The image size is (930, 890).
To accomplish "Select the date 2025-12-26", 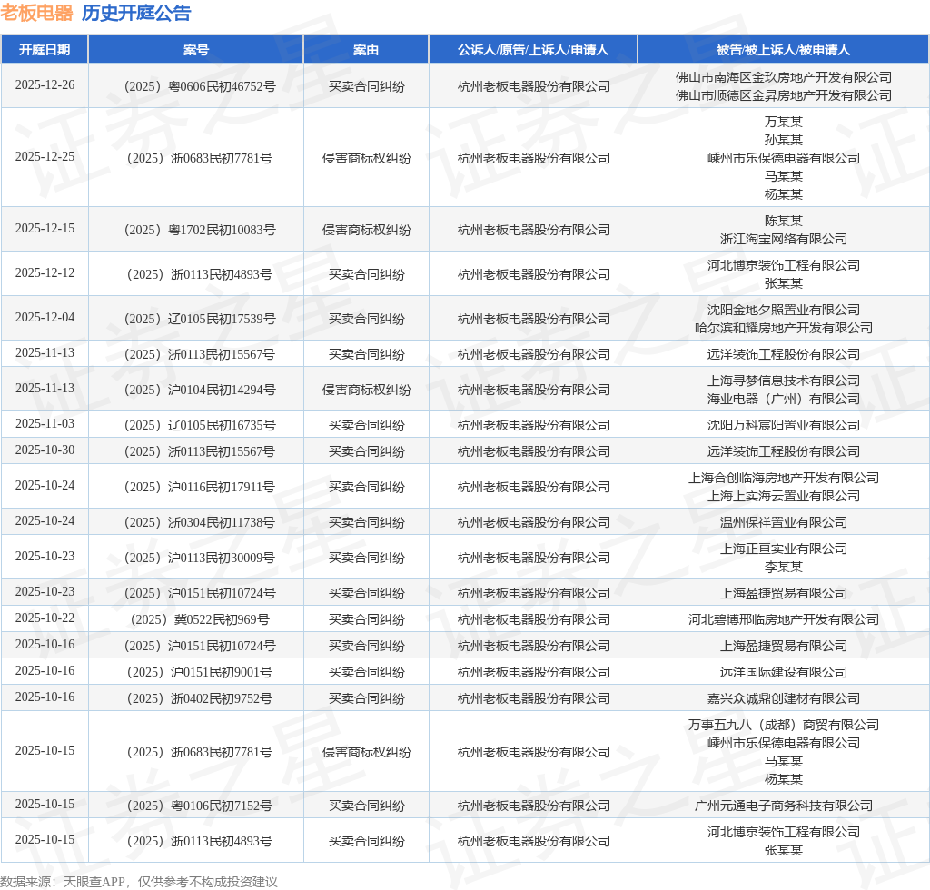I will pos(45,84).
